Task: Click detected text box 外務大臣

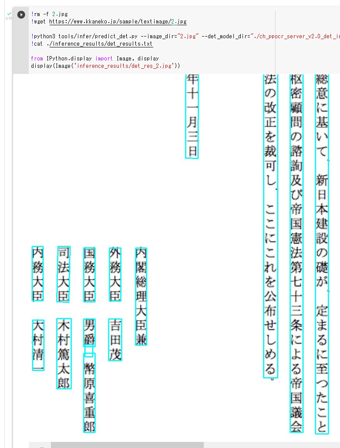Action: [x=115, y=274]
